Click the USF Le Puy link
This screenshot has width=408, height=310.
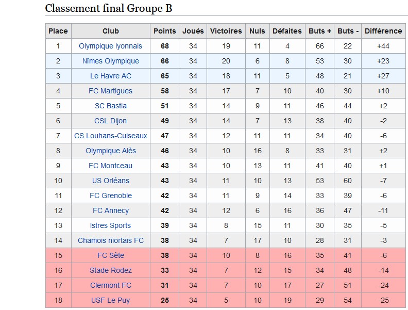pos(110,300)
